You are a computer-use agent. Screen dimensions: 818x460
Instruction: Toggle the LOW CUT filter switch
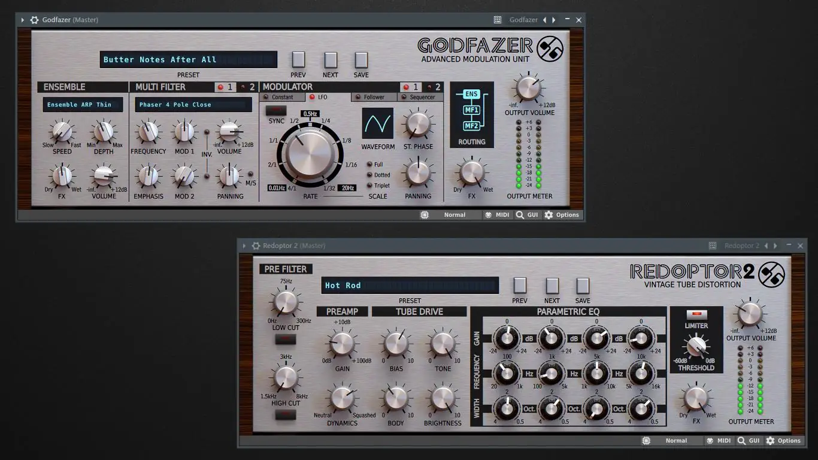point(286,339)
